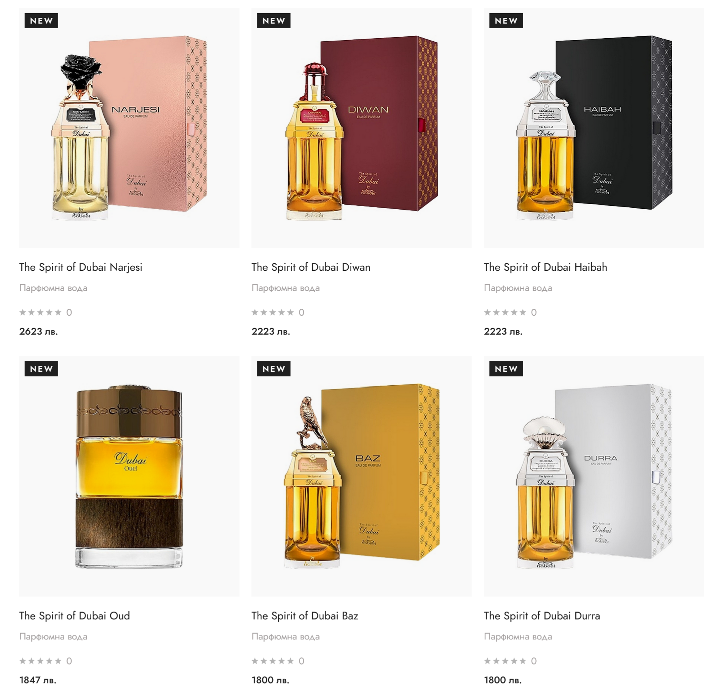Open the Durra perfume product image
This screenshot has width=717, height=699.
click(x=594, y=476)
